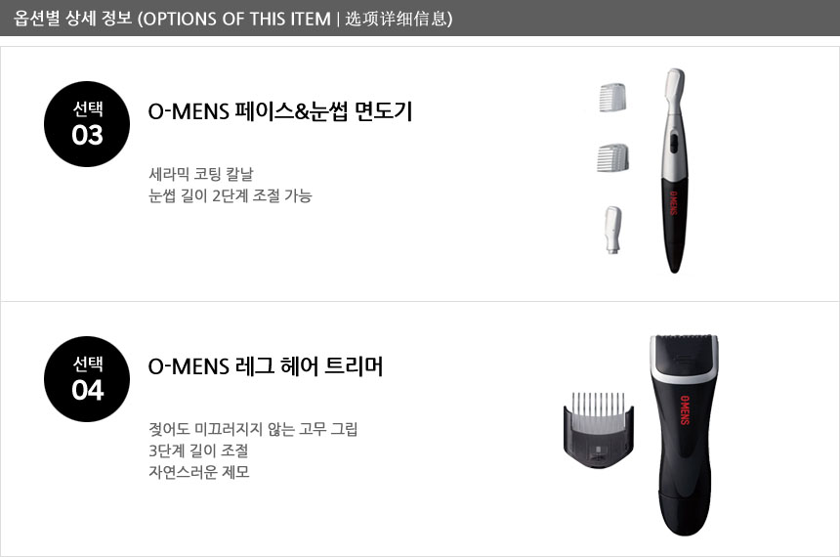Select the O-MENS leg hair trimmer image
Viewport: 840px width, 557px height.
point(684,435)
